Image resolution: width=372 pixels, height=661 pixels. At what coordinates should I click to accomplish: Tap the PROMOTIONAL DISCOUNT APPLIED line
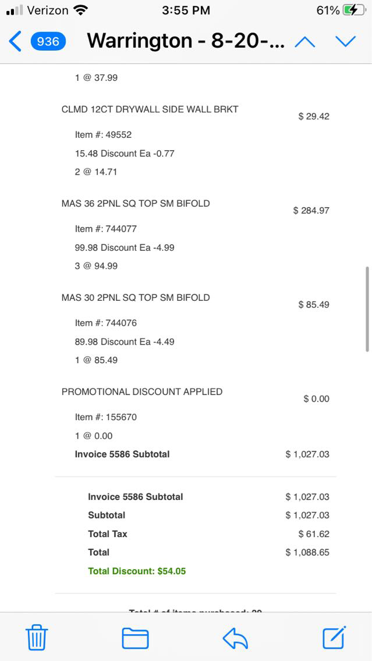[142, 392]
